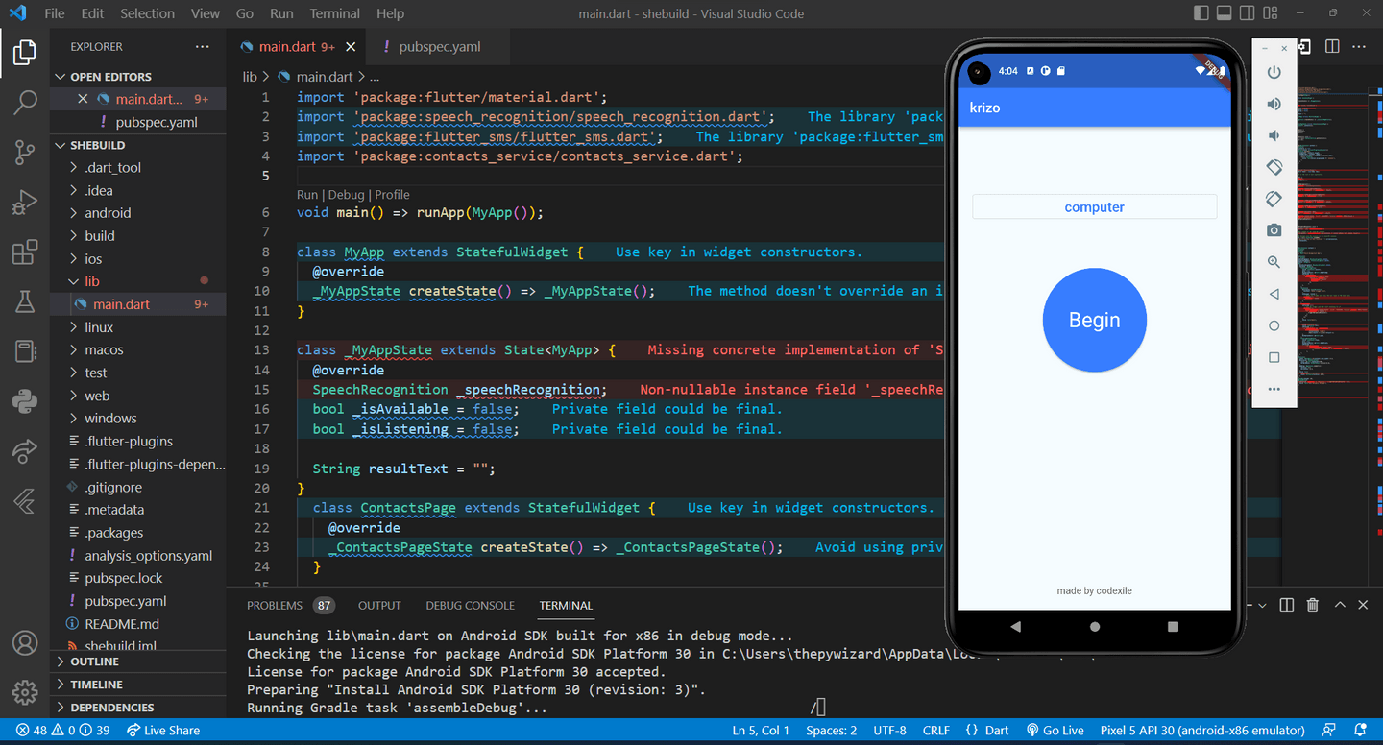
Task: Maximize panel with up chevron
Action: [x=1340, y=605]
